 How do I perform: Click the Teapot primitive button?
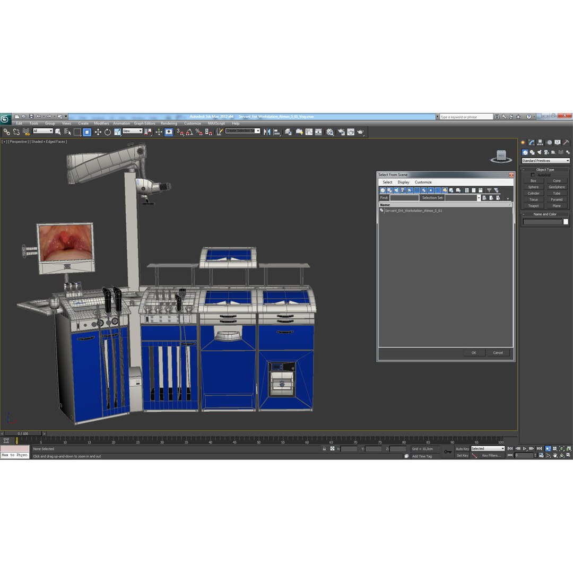534,206
